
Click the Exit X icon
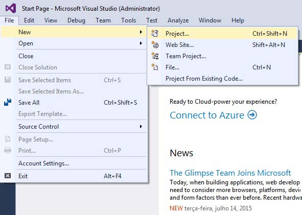click(x=8, y=176)
